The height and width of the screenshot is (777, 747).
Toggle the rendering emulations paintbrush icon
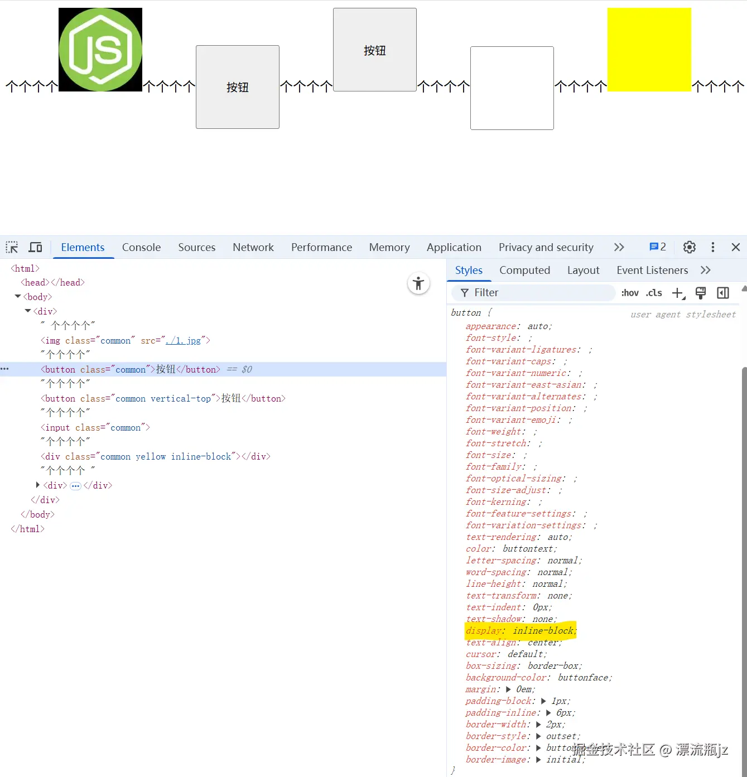pos(701,293)
